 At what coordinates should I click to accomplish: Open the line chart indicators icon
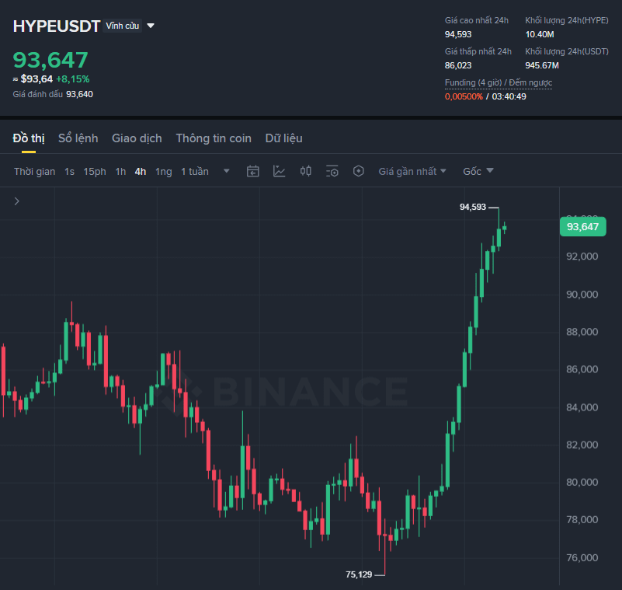[x=279, y=171]
